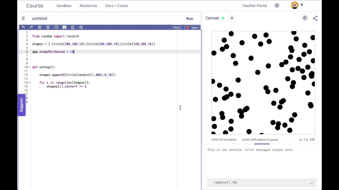Viewport: 339px width, 190px height.
Task: Click the redo arrow in editor toolbar
Action: (31, 27)
